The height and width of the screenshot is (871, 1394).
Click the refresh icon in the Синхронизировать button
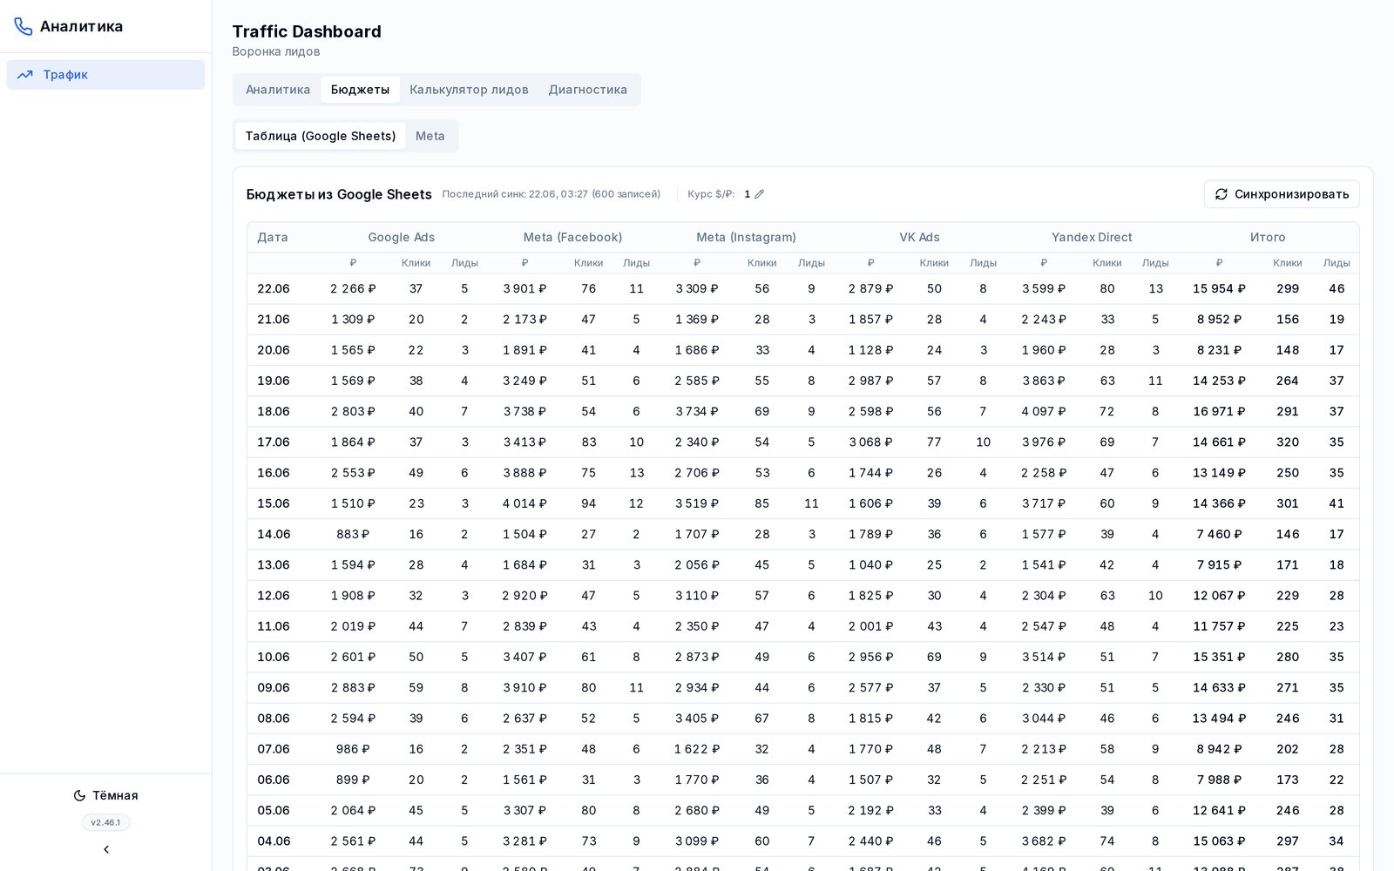pos(1221,194)
